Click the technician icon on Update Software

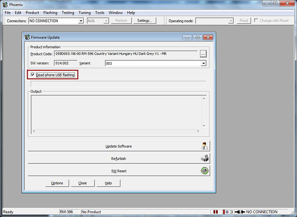point(205,146)
